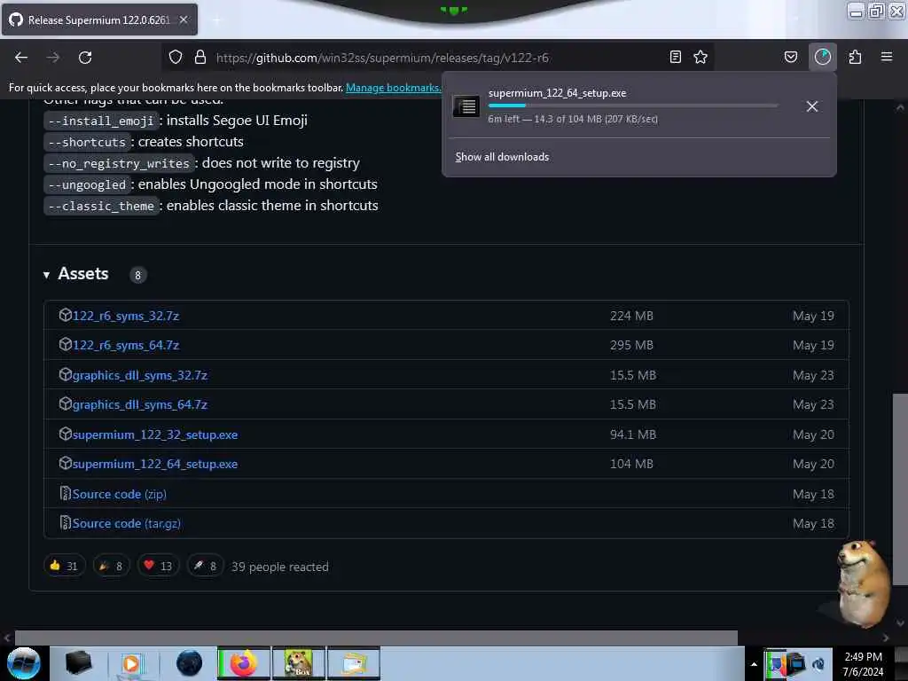
Task: Open the dark globe taskbar icon
Action: point(189,663)
